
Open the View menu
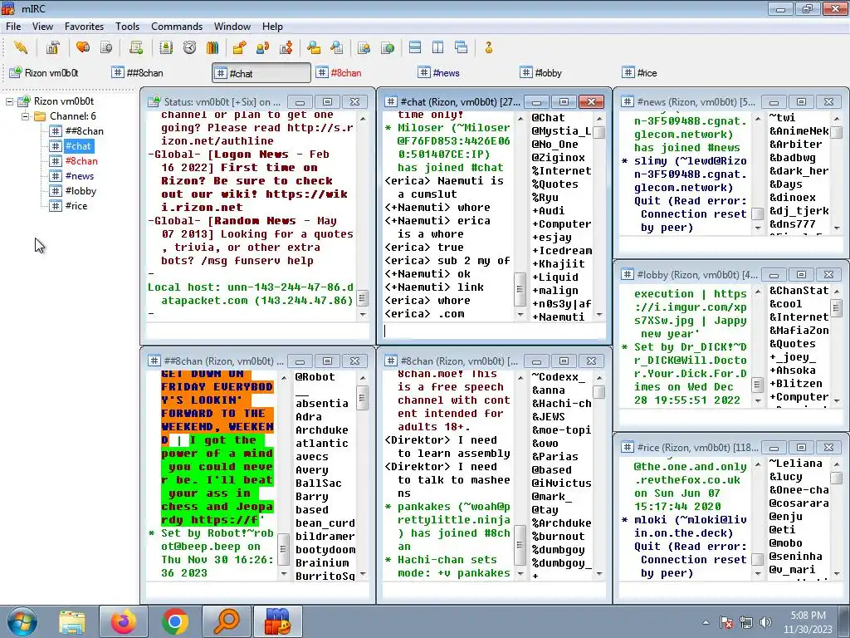pos(42,26)
